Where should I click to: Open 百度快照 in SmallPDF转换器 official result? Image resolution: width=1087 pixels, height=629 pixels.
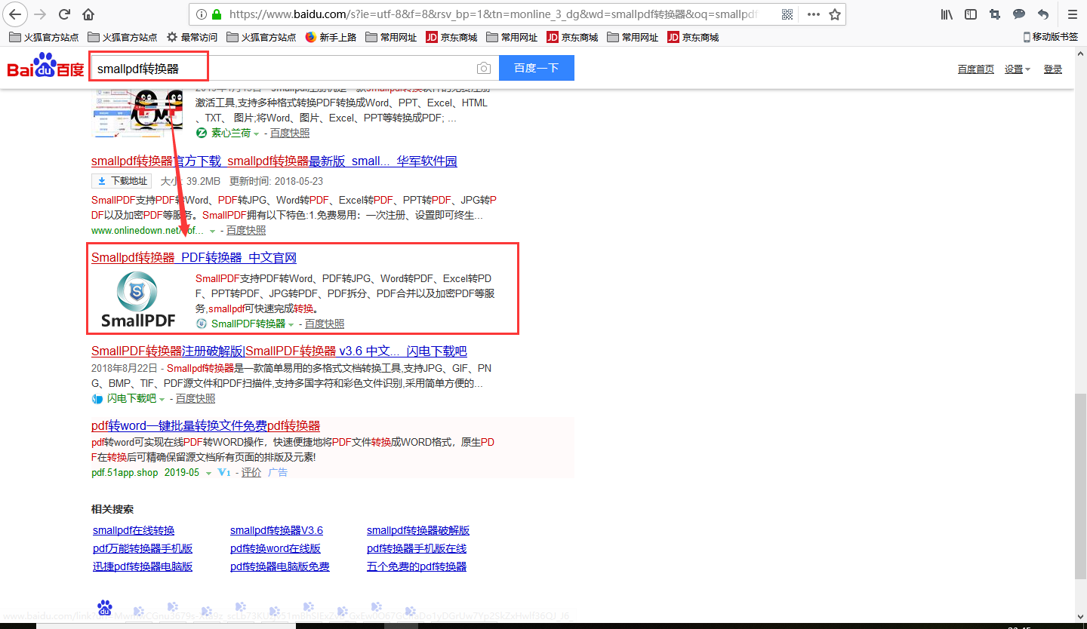pos(325,324)
